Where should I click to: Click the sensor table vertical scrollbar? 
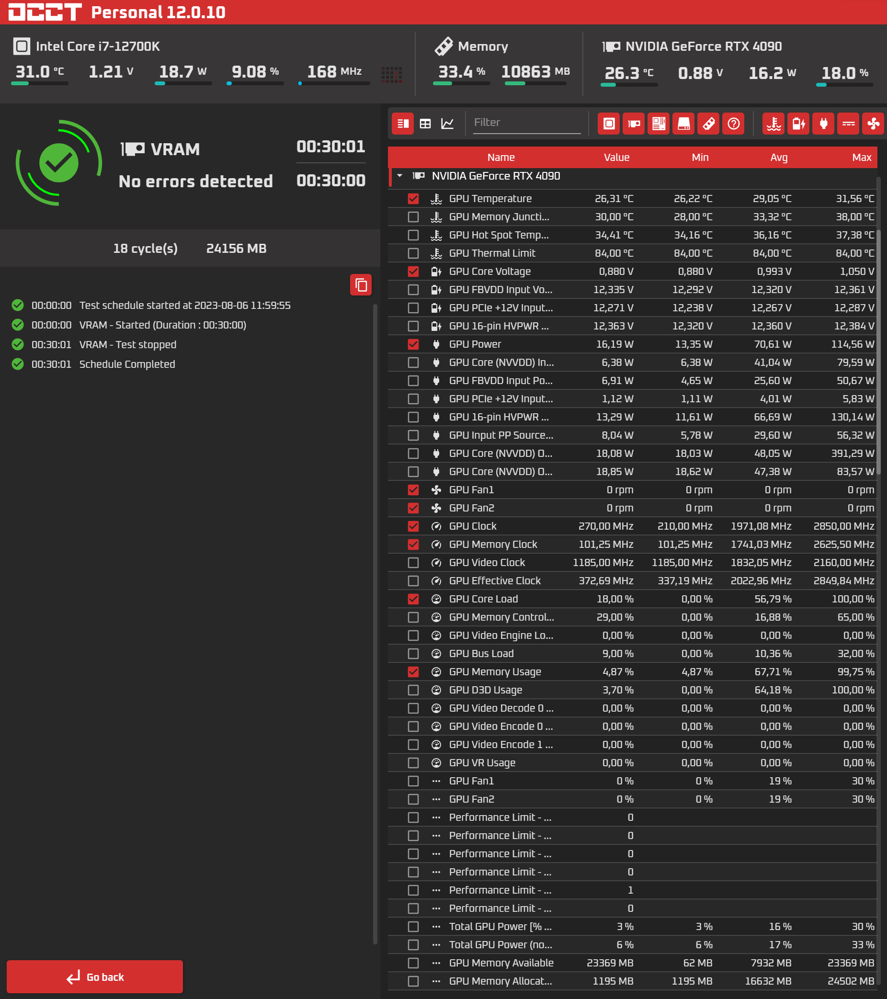pos(878,352)
